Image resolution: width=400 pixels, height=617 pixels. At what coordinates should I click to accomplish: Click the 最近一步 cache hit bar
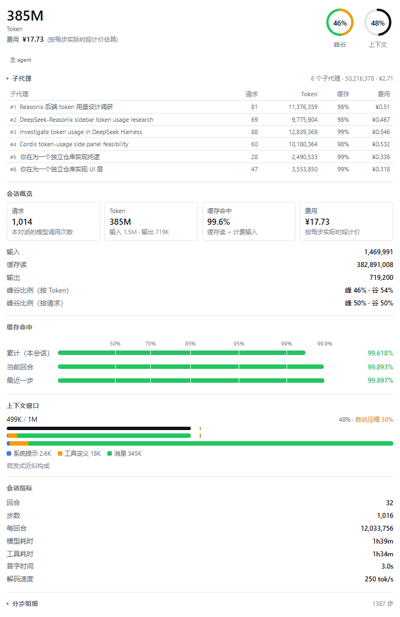click(x=191, y=381)
